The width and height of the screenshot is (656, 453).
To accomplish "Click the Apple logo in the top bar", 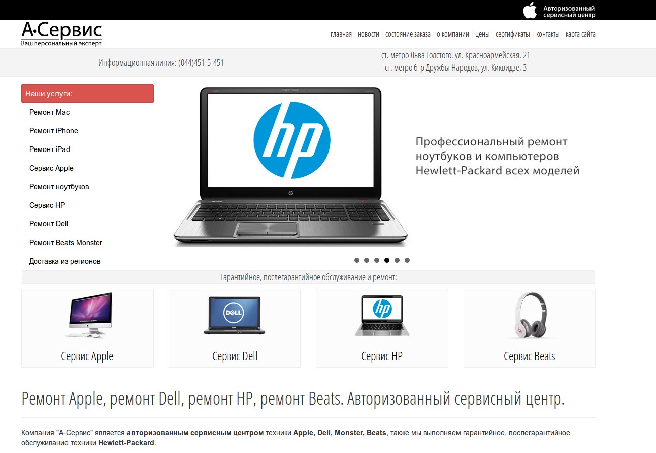I will click(530, 10).
